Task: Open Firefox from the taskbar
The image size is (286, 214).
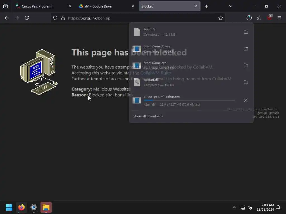Action: point(21,207)
